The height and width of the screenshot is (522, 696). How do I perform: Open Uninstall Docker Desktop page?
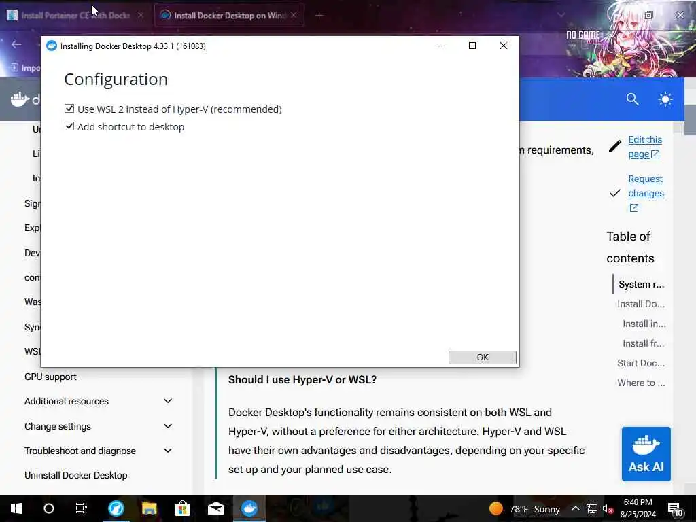coord(76,475)
